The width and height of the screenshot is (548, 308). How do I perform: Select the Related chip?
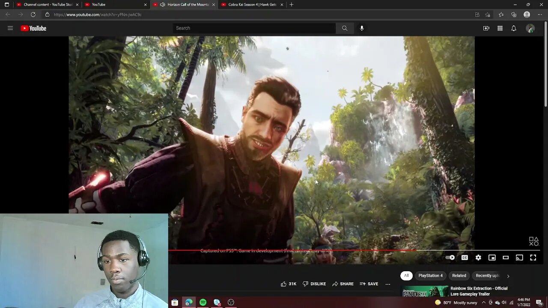[x=459, y=275]
